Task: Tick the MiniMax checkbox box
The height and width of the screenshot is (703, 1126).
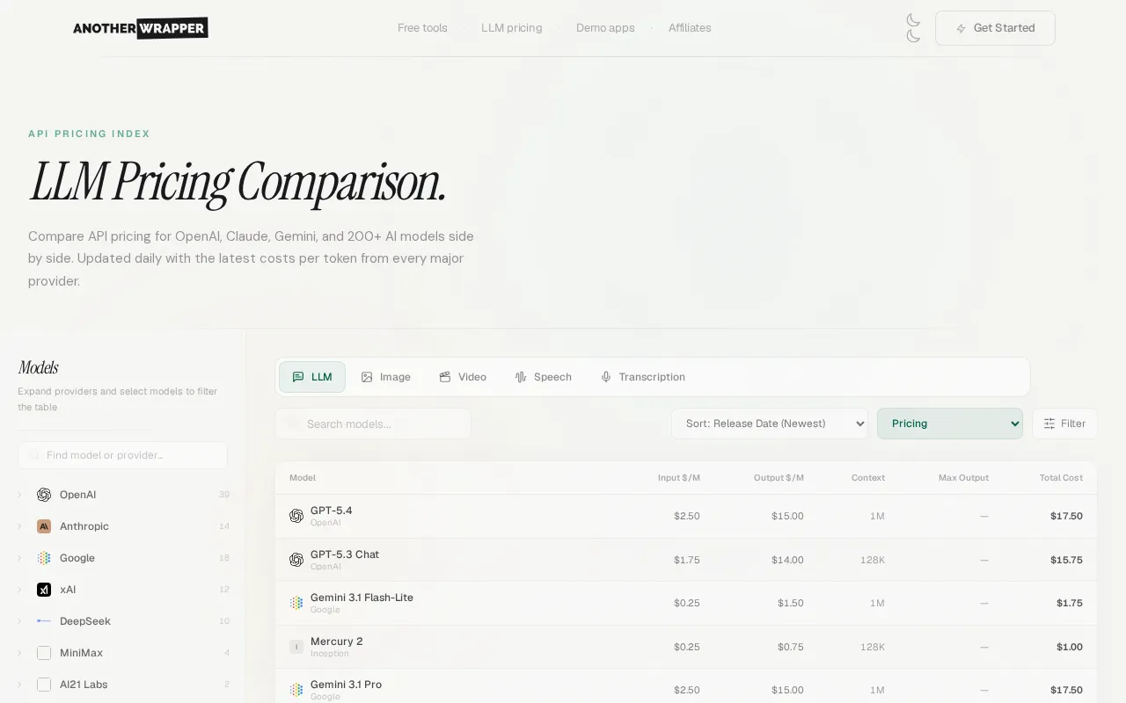Action: click(44, 653)
